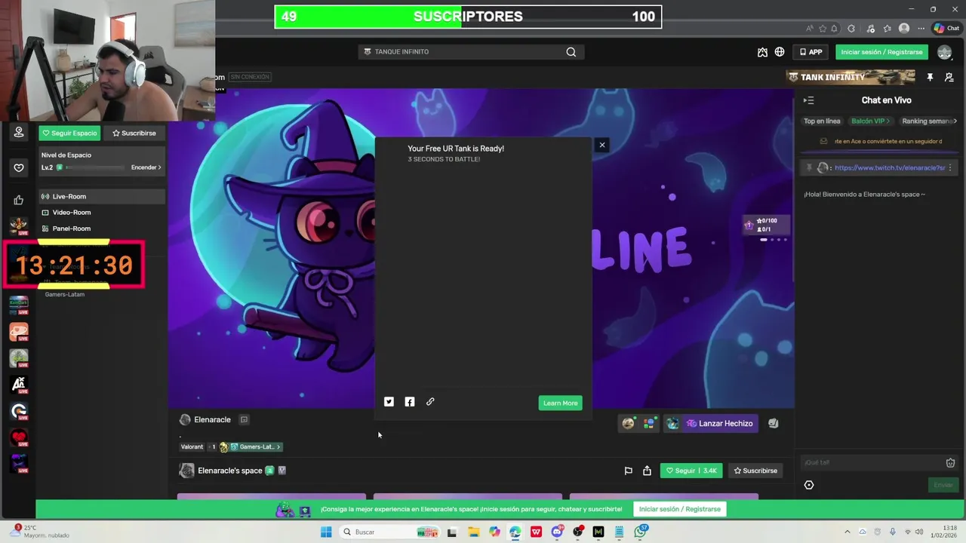The height and width of the screenshot is (543, 966).
Task: Open the emote picker in chat input
Action: pyautogui.click(x=950, y=463)
